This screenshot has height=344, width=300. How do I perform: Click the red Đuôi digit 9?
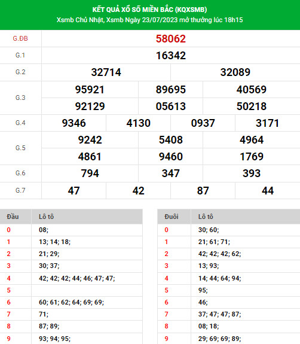[166, 339]
